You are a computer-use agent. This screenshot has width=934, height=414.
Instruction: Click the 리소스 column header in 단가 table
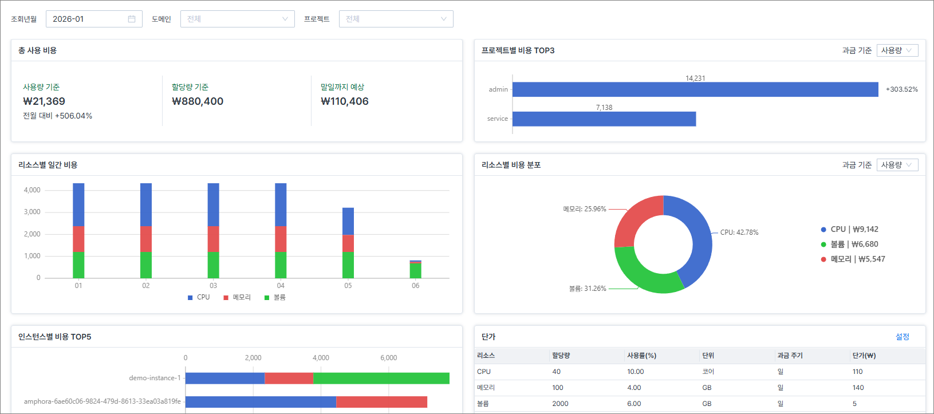point(486,356)
